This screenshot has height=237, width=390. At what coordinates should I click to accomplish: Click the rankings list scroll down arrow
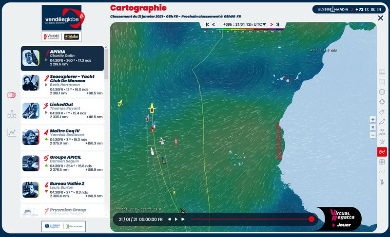coord(106,215)
